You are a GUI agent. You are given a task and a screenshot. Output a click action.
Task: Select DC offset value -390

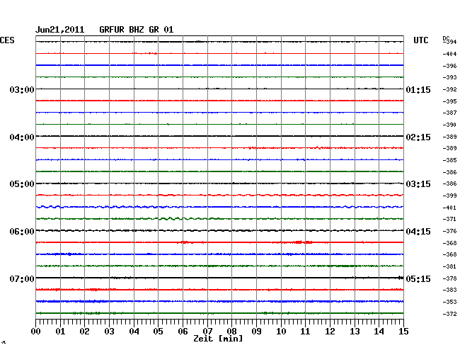click(449, 125)
